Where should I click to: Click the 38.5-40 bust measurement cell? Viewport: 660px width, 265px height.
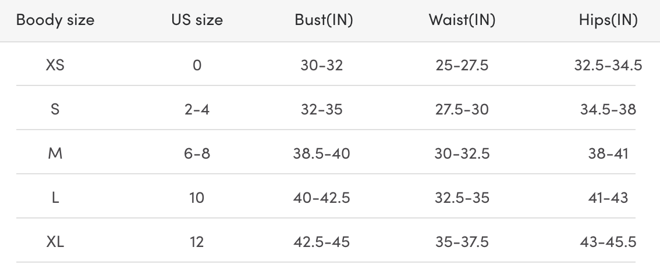[322, 153]
